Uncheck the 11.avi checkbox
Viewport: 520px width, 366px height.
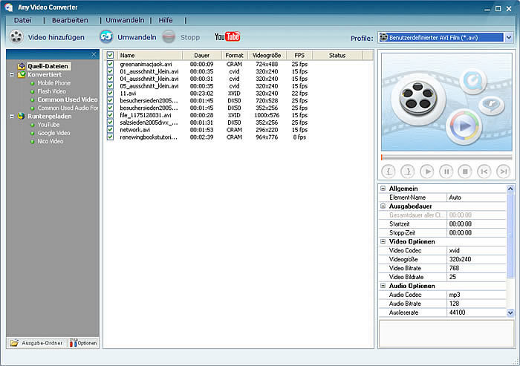click(x=111, y=93)
